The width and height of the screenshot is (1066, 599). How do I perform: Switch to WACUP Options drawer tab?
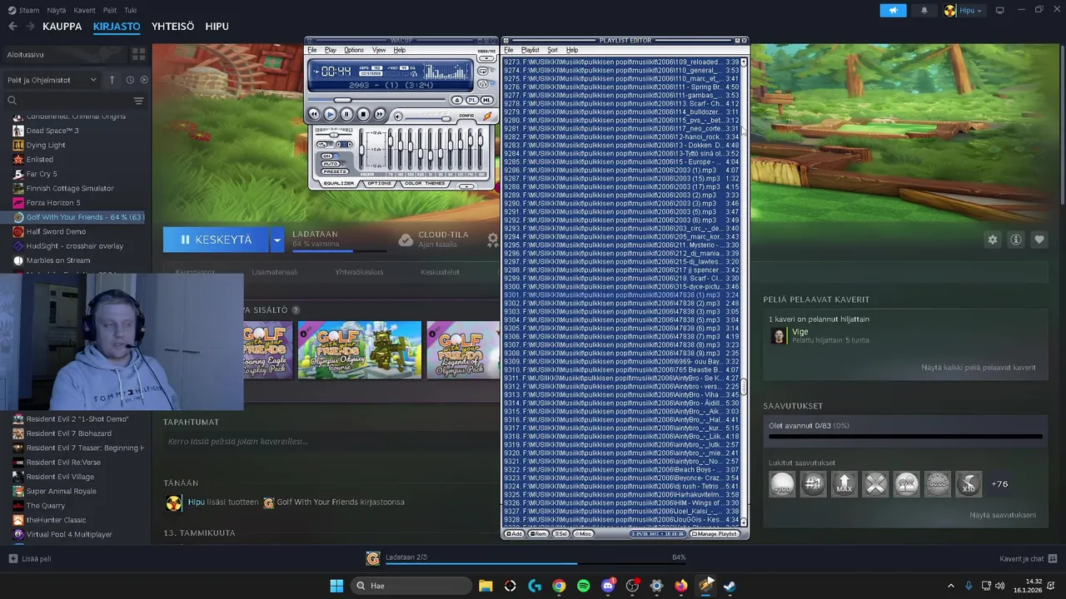(x=379, y=183)
